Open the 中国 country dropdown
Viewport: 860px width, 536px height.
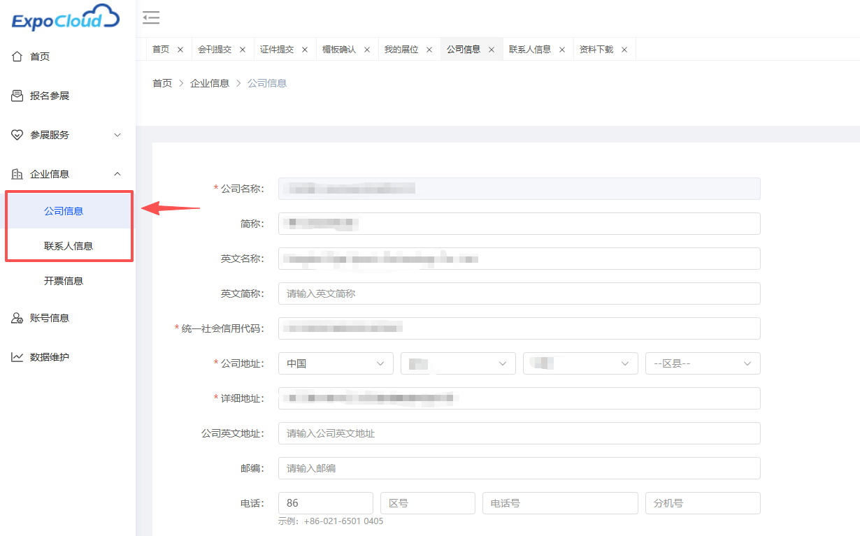click(336, 363)
